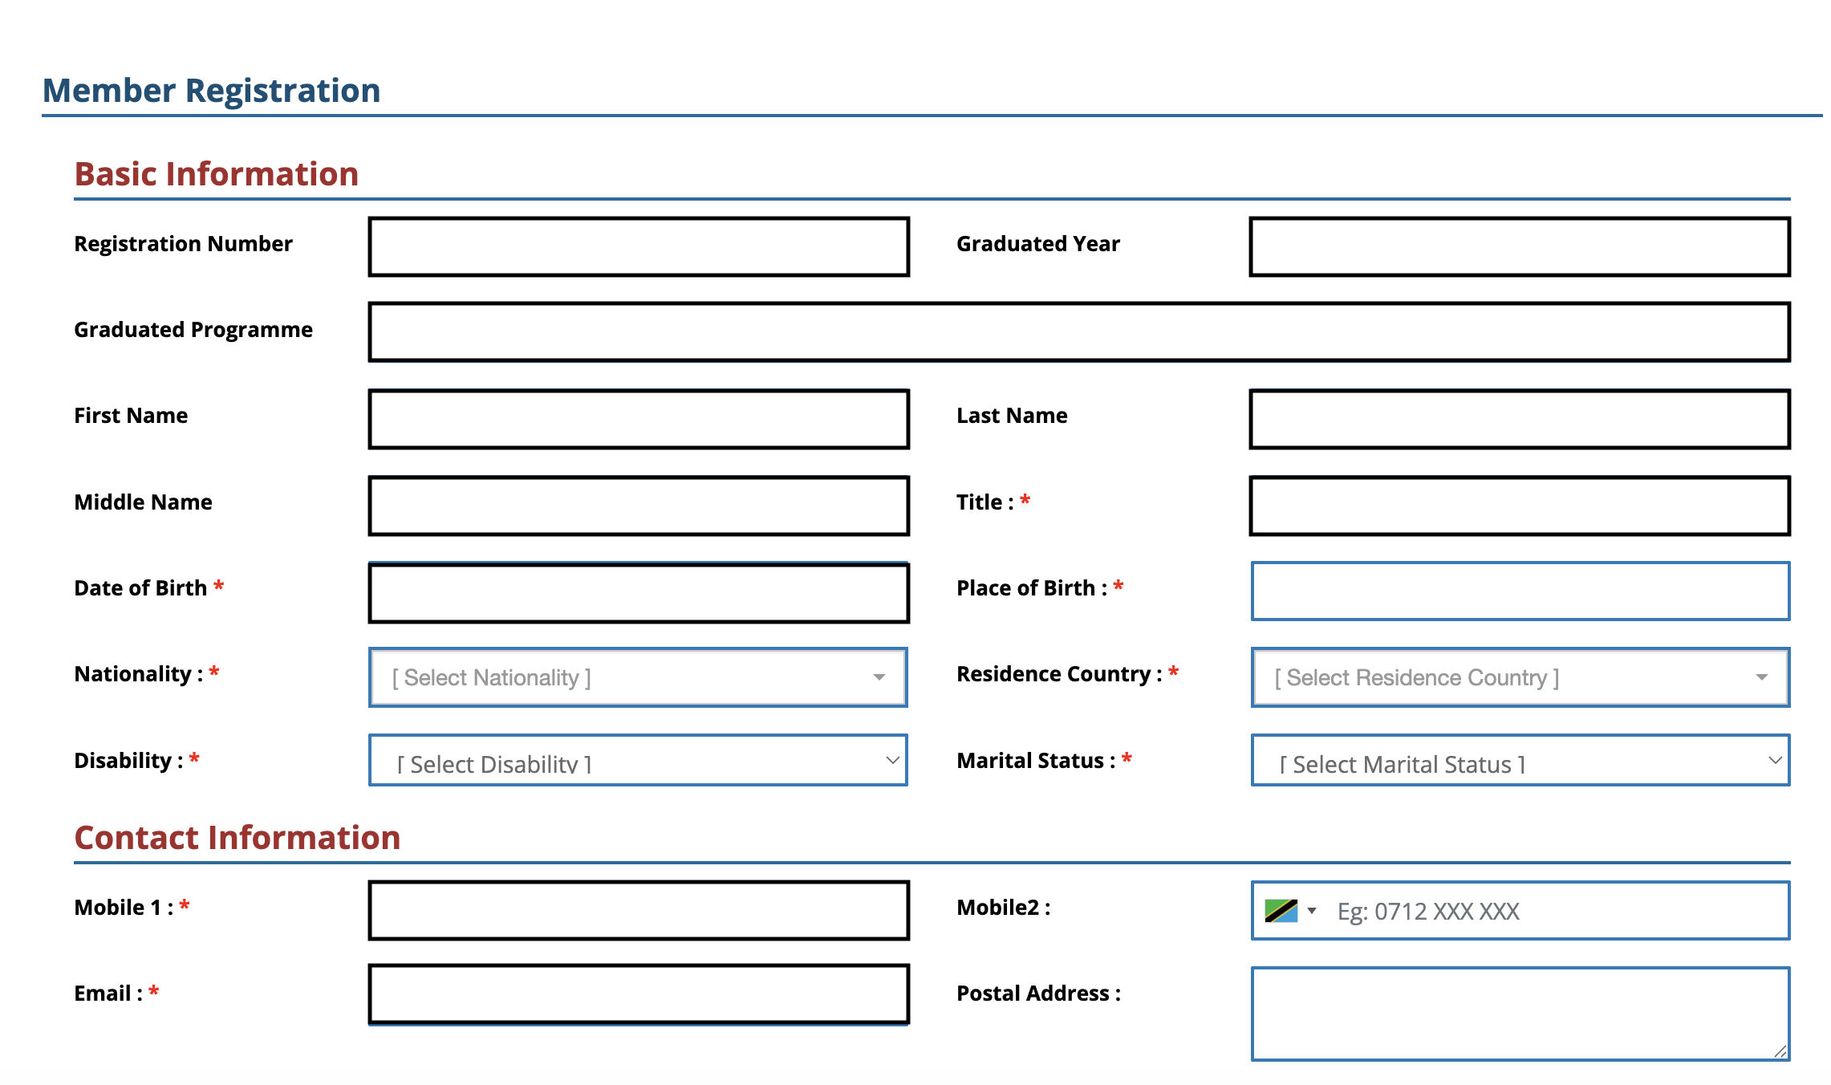Click the Place of Birth field
Viewport: 1831px width, 1085px height.
[1520, 591]
